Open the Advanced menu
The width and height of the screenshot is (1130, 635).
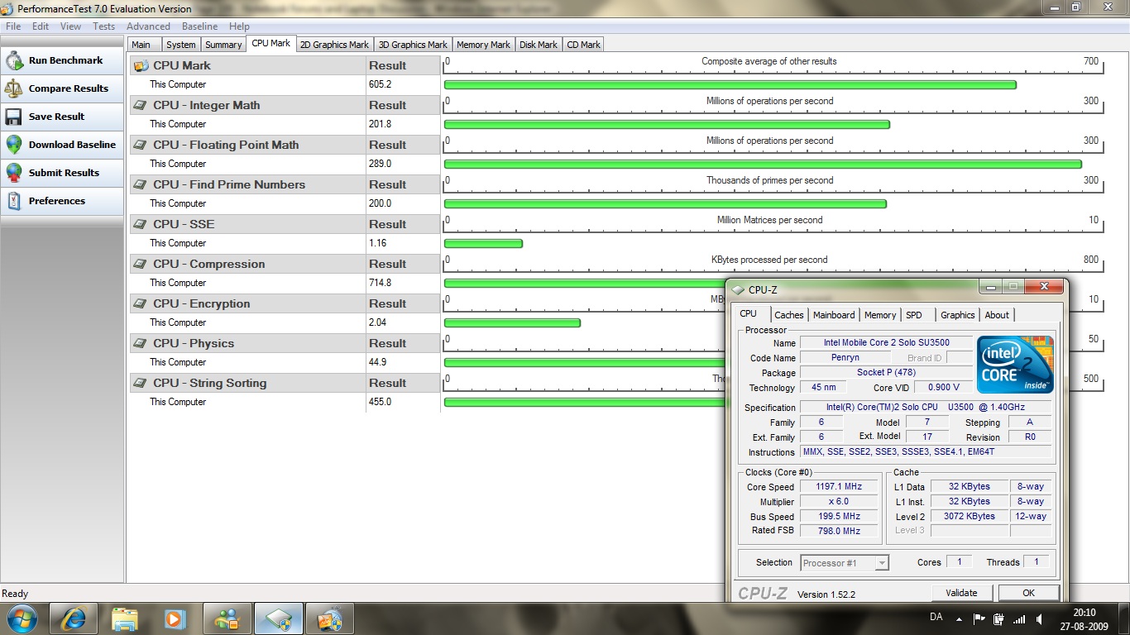(x=149, y=26)
